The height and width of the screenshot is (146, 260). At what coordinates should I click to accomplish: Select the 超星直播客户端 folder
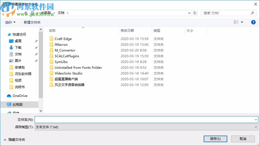pyautogui.click(x=66, y=79)
